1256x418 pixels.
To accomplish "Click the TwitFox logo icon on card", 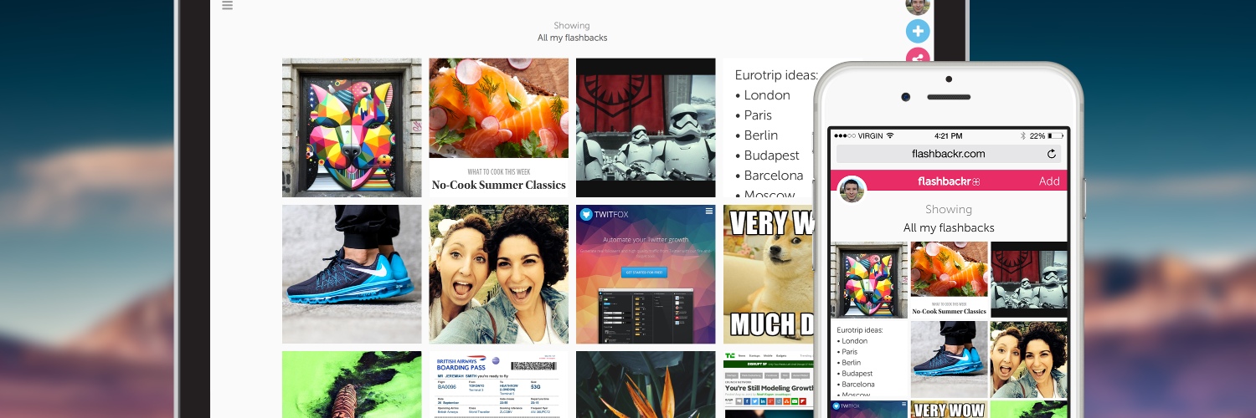I will click(586, 214).
